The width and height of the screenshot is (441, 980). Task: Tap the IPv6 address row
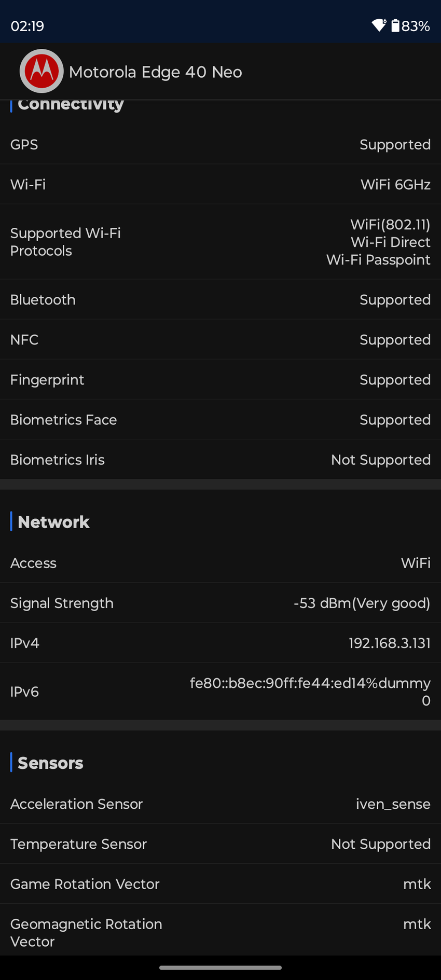point(220,692)
